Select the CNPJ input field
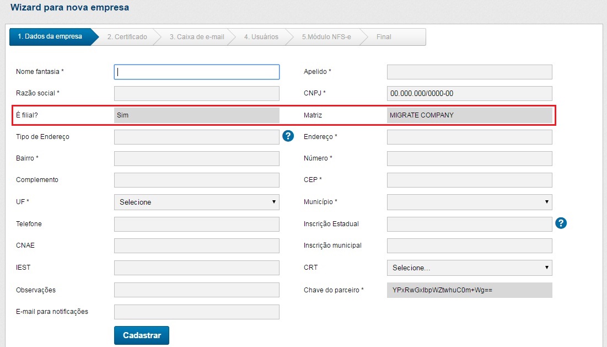This screenshot has width=607, height=347. 469,93
